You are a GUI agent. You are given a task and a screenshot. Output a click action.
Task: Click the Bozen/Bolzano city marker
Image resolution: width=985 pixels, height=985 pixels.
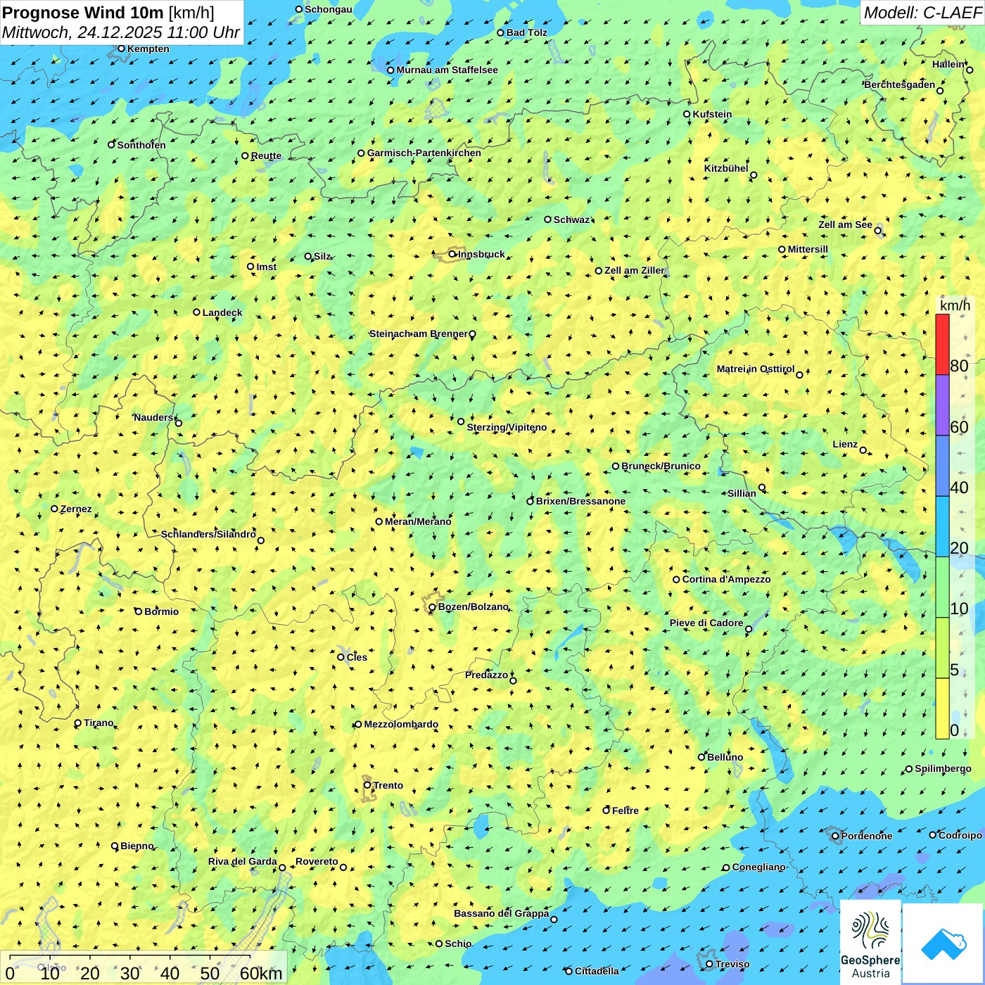432,607
